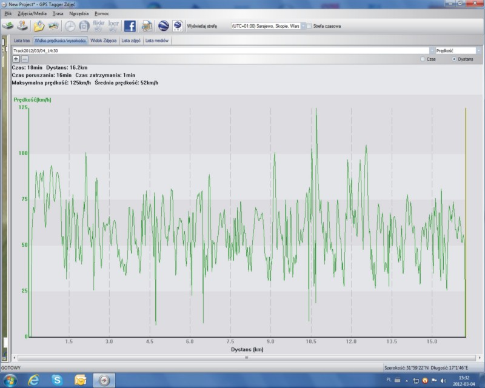Select the Czas radio button

pos(423,59)
